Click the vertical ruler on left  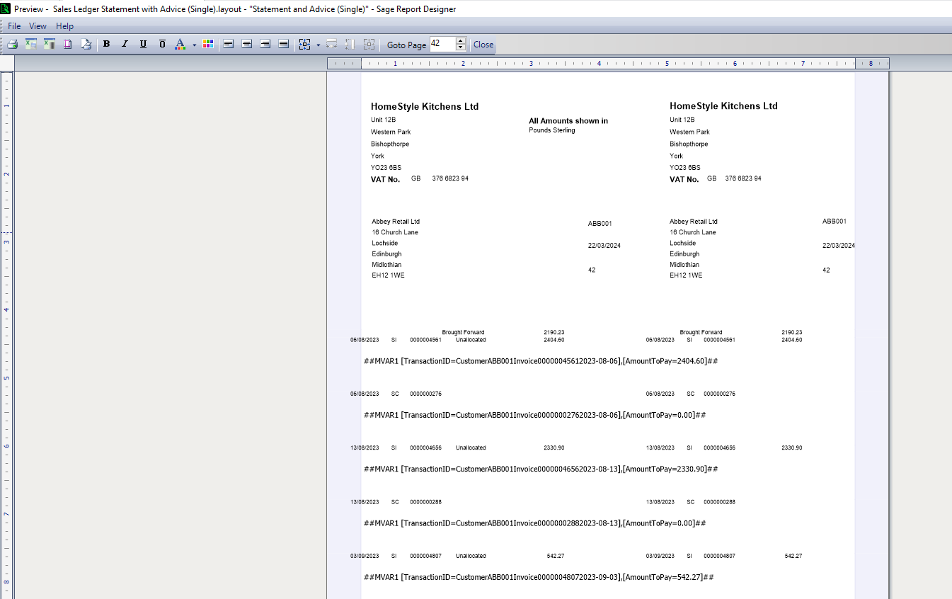(x=6, y=336)
